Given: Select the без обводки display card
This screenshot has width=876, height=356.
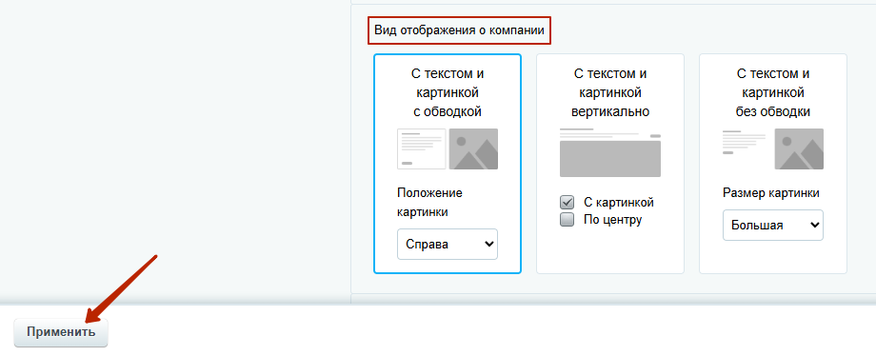Looking at the screenshot, I should (x=772, y=164).
